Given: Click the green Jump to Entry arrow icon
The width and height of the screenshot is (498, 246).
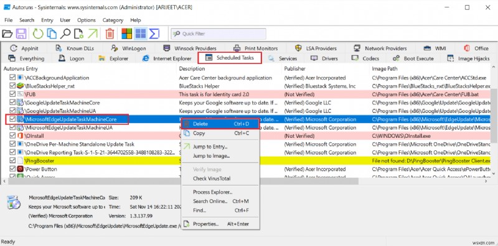Looking at the screenshot, I should coord(93,34).
